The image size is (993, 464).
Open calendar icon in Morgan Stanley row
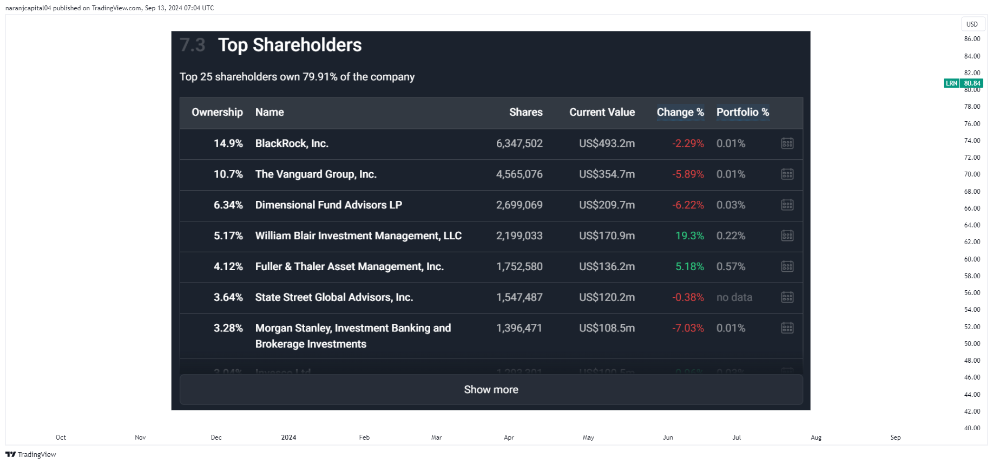pos(787,329)
